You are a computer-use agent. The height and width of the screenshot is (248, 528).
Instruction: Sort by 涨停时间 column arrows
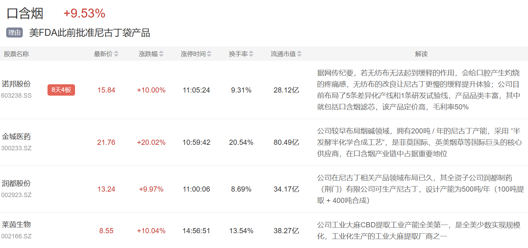point(209,54)
